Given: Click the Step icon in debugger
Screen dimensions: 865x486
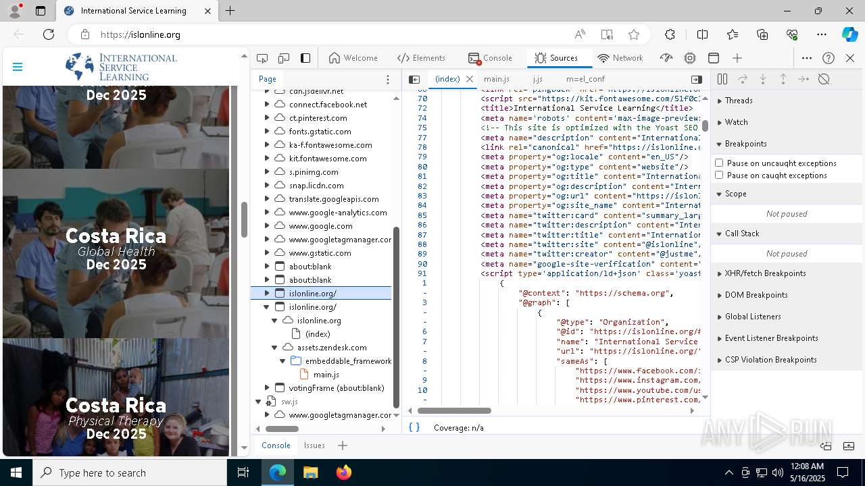Looking at the screenshot, I should (x=804, y=79).
